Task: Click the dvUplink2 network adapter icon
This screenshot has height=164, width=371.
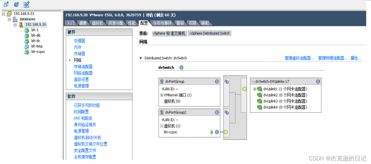Action: pos(260,95)
